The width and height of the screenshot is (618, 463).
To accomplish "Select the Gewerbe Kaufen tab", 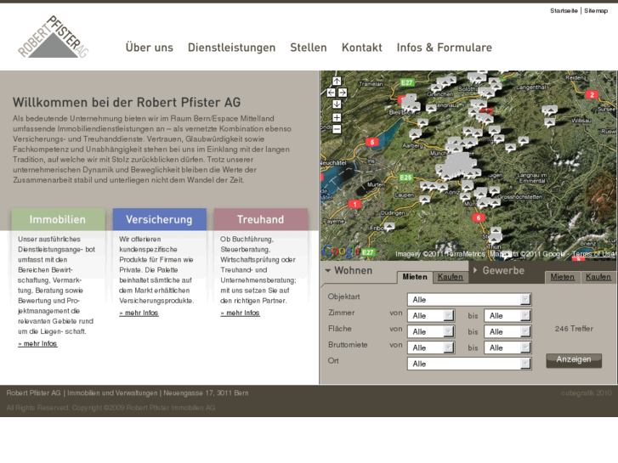I will tap(598, 277).
